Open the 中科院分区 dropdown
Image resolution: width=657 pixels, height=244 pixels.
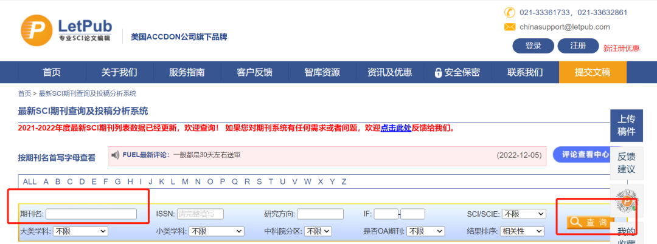tap(318, 231)
